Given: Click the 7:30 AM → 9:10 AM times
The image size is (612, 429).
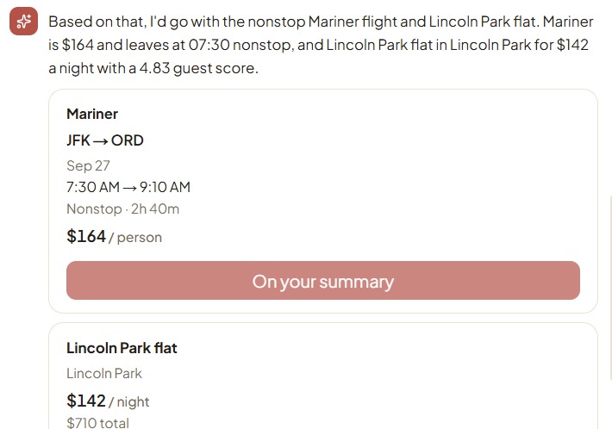Looking at the screenshot, I should click(128, 187).
